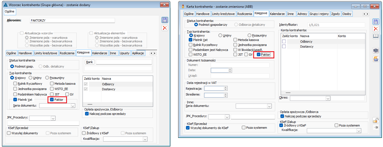Viewport: 383px width, 147px height.
Task: Open the Upusty tab in the FAKTORZY template
Action: tap(125, 53)
